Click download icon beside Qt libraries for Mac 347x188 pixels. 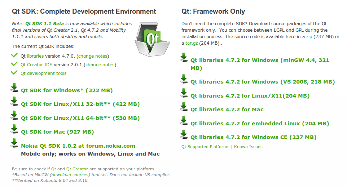(x=184, y=107)
